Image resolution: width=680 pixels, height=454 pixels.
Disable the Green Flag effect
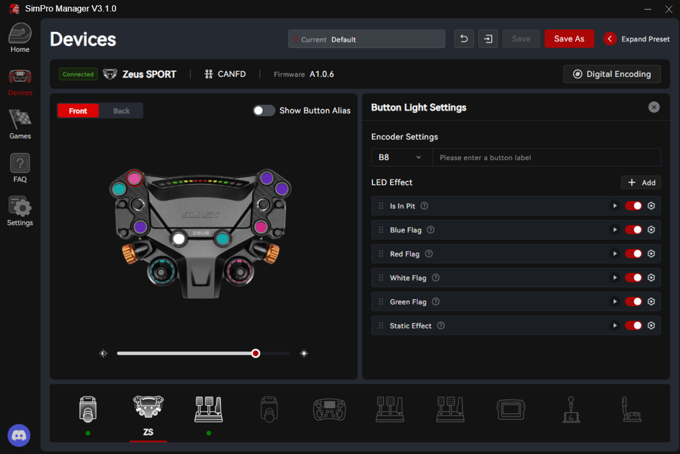tap(634, 302)
